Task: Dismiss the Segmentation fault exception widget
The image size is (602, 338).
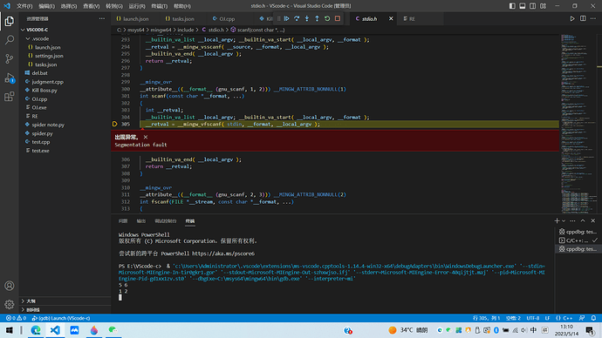Action: 146,137
